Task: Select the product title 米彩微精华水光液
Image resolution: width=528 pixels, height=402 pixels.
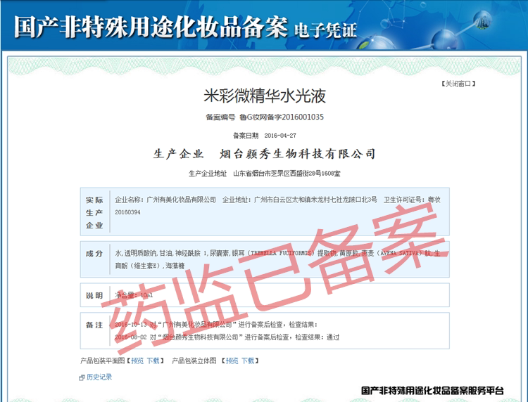Action: [264, 96]
